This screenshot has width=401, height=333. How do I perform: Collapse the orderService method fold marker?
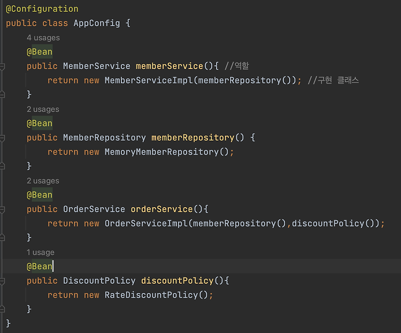pos(2,209)
